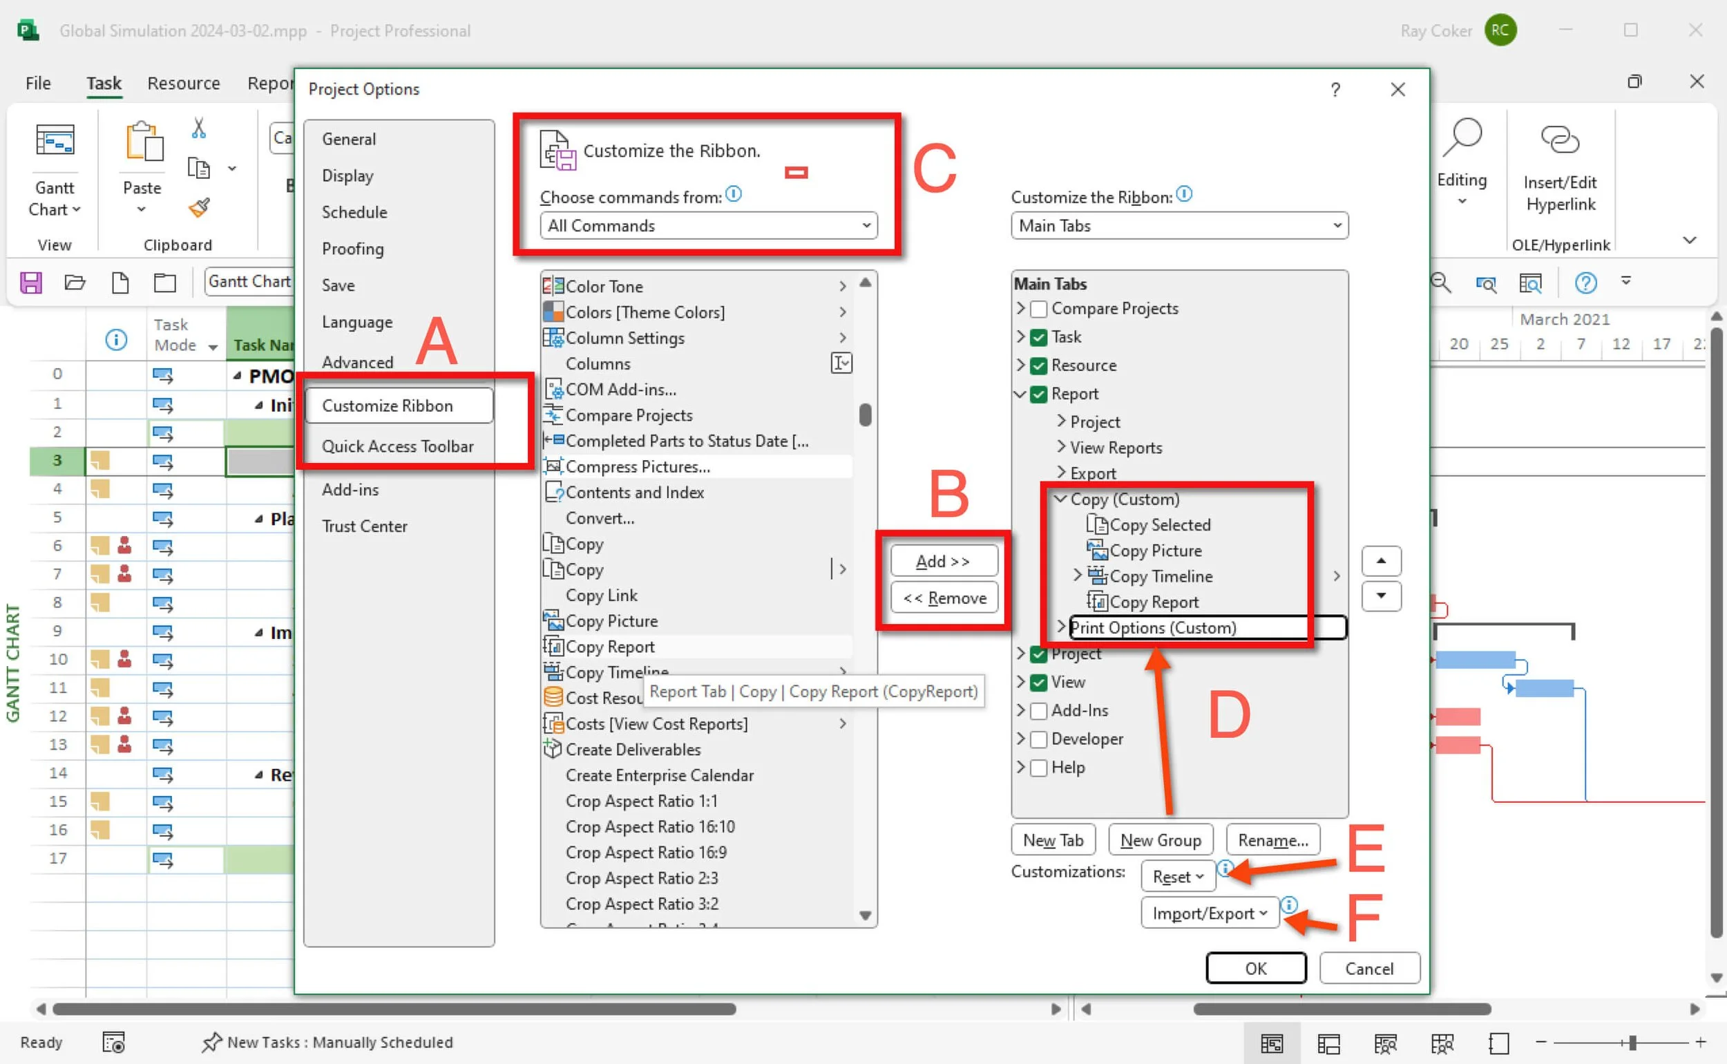The image size is (1727, 1064).
Task: Uncheck the Resource tab checkbox
Action: click(x=1038, y=366)
